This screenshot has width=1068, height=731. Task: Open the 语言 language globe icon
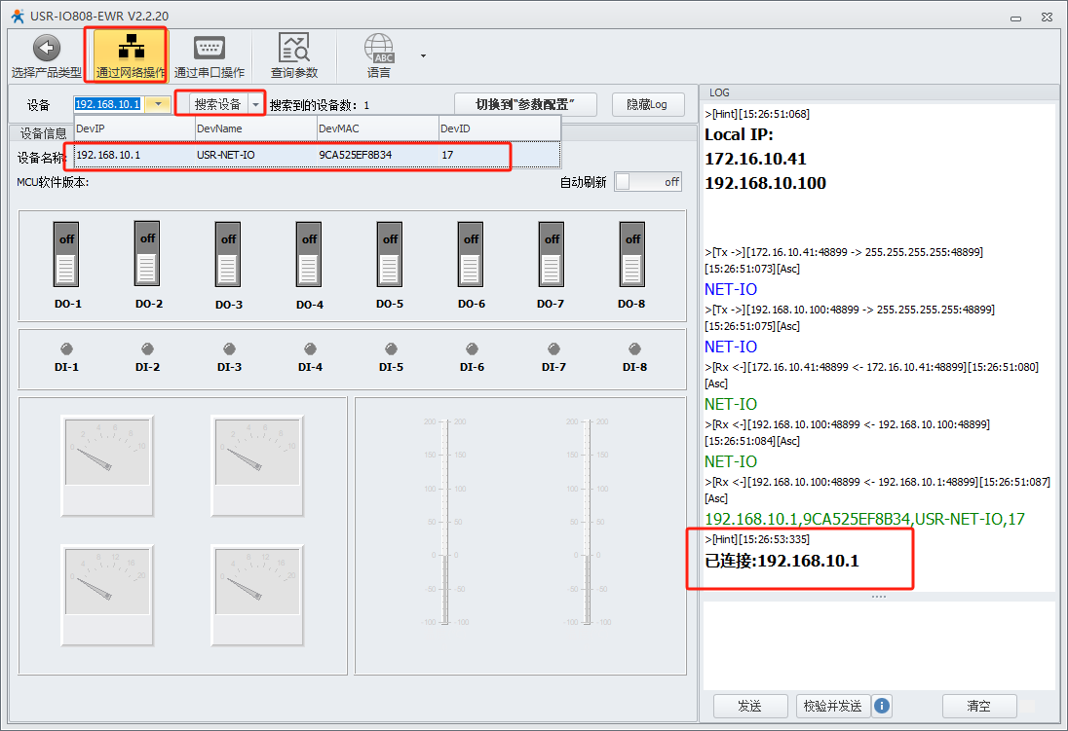379,48
